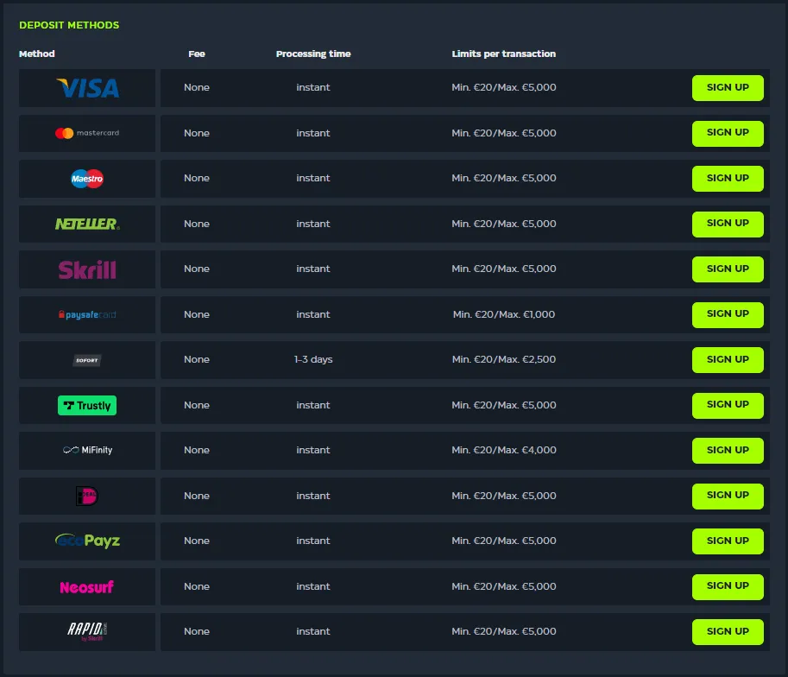
Task: Click Sign Up for Neteller deposits
Action: pos(728,224)
